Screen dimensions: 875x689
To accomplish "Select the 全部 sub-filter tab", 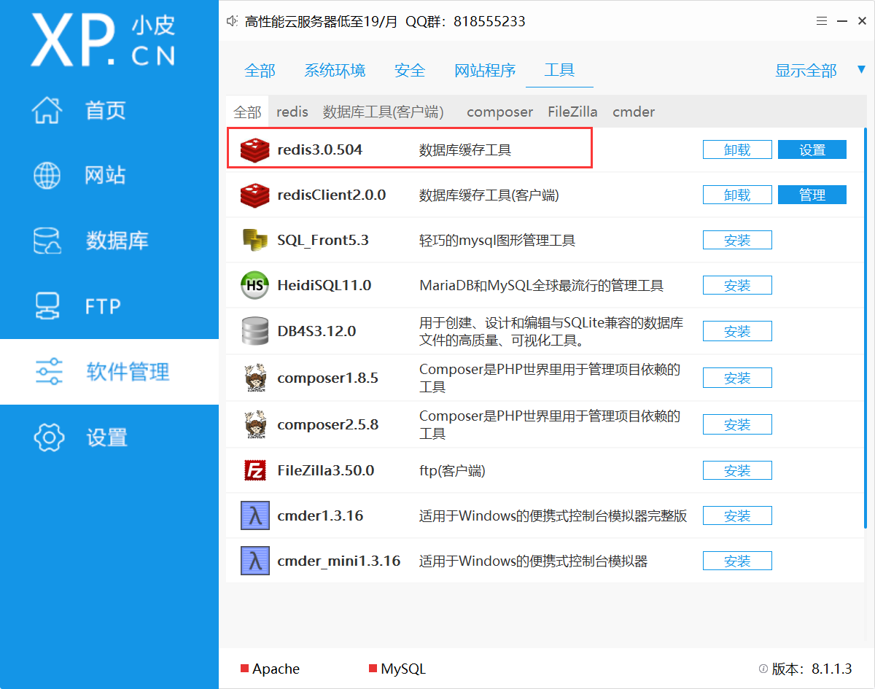I will click(247, 112).
